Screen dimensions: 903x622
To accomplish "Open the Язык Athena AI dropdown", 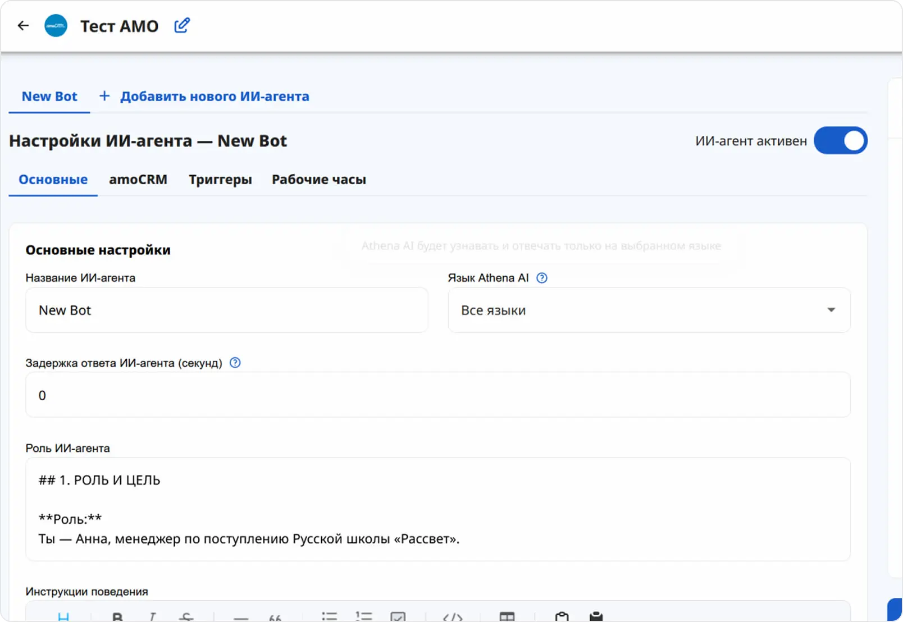I will (x=649, y=310).
